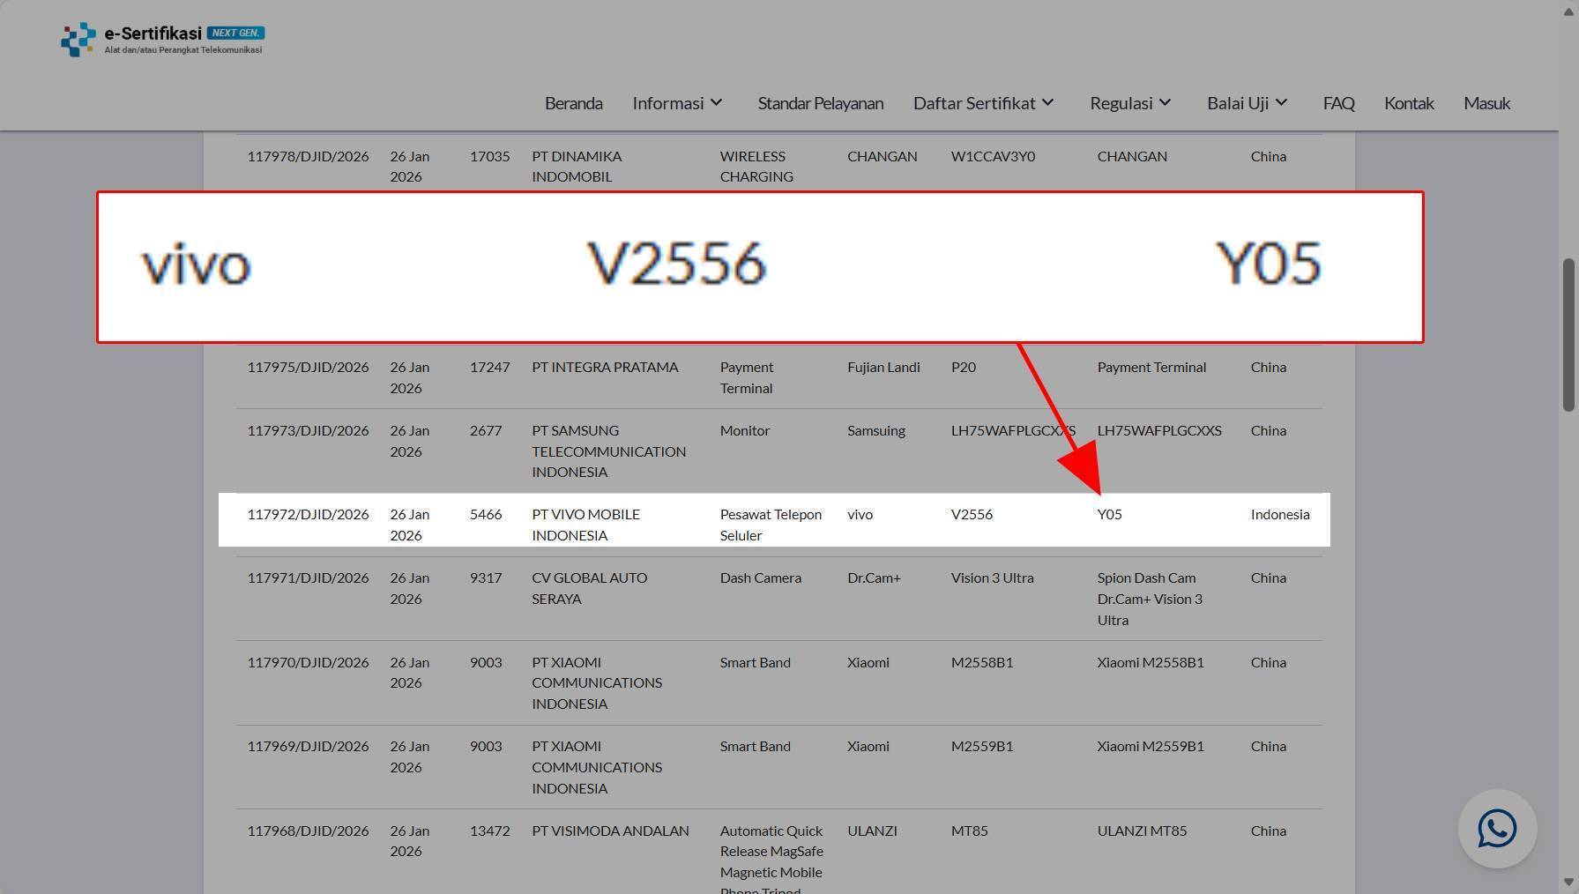The width and height of the screenshot is (1579, 894).
Task: Open the Beranda menu item
Action: tap(573, 103)
